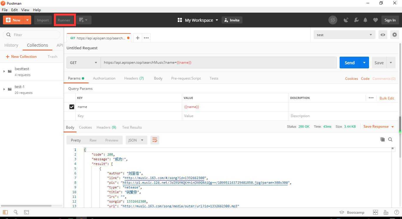Open the New button dropdown arrow
This screenshot has width=402, height=219.
click(27, 20)
